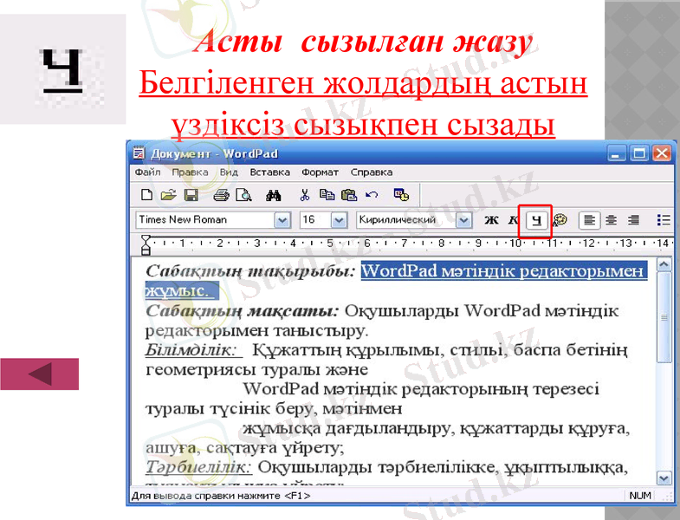This screenshot has height=520, width=680.
Task: Click in the font size field
Action: coord(315,220)
